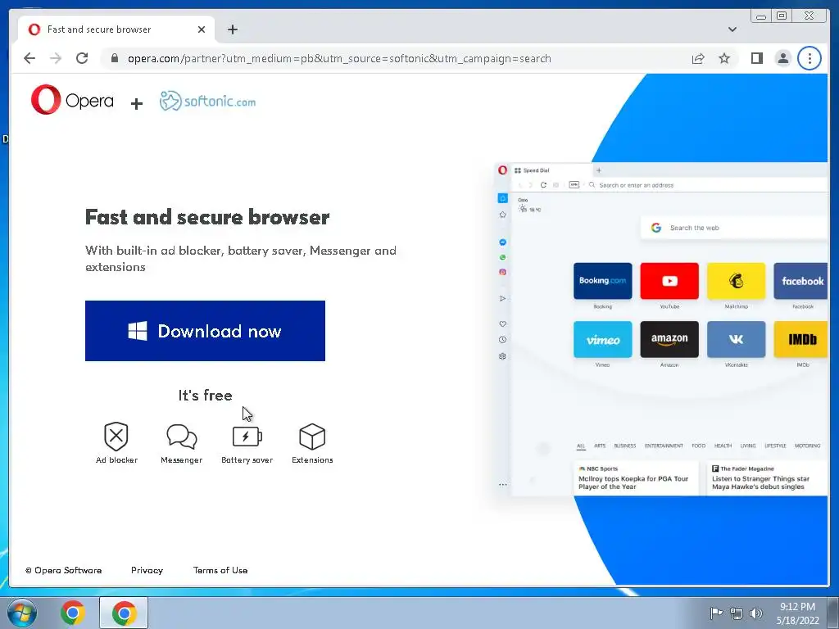Share this page via share icon
This screenshot has height=629, width=839.
[x=698, y=58]
